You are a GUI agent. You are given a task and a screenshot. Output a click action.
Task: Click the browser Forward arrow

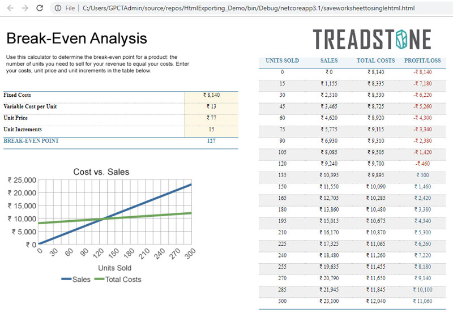click(x=25, y=8)
